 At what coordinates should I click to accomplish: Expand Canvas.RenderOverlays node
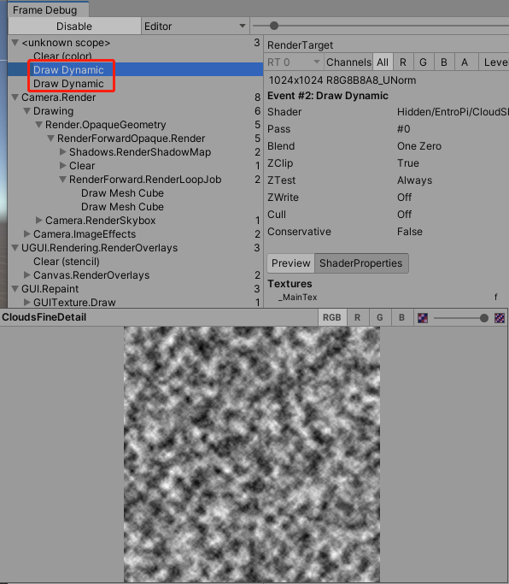point(26,274)
